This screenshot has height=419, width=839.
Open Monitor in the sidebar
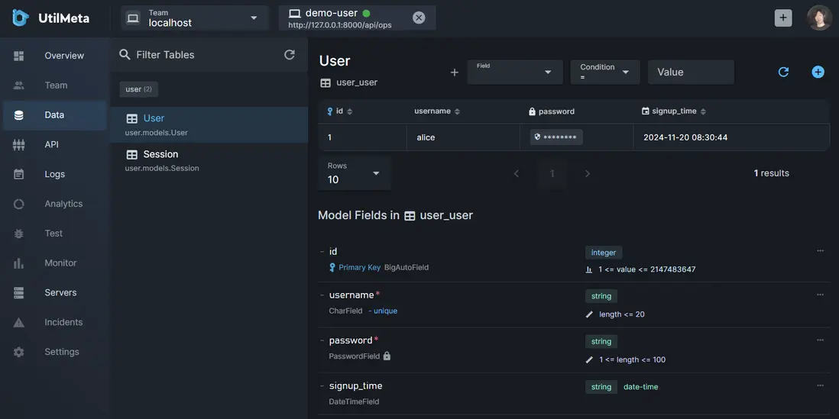pos(54,263)
